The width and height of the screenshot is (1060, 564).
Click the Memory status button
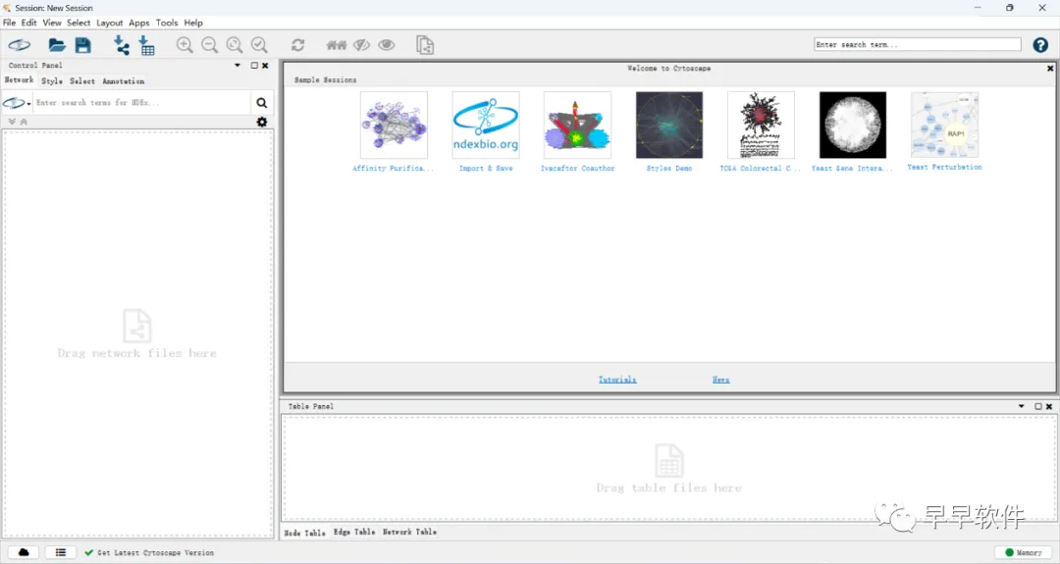click(x=1024, y=552)
